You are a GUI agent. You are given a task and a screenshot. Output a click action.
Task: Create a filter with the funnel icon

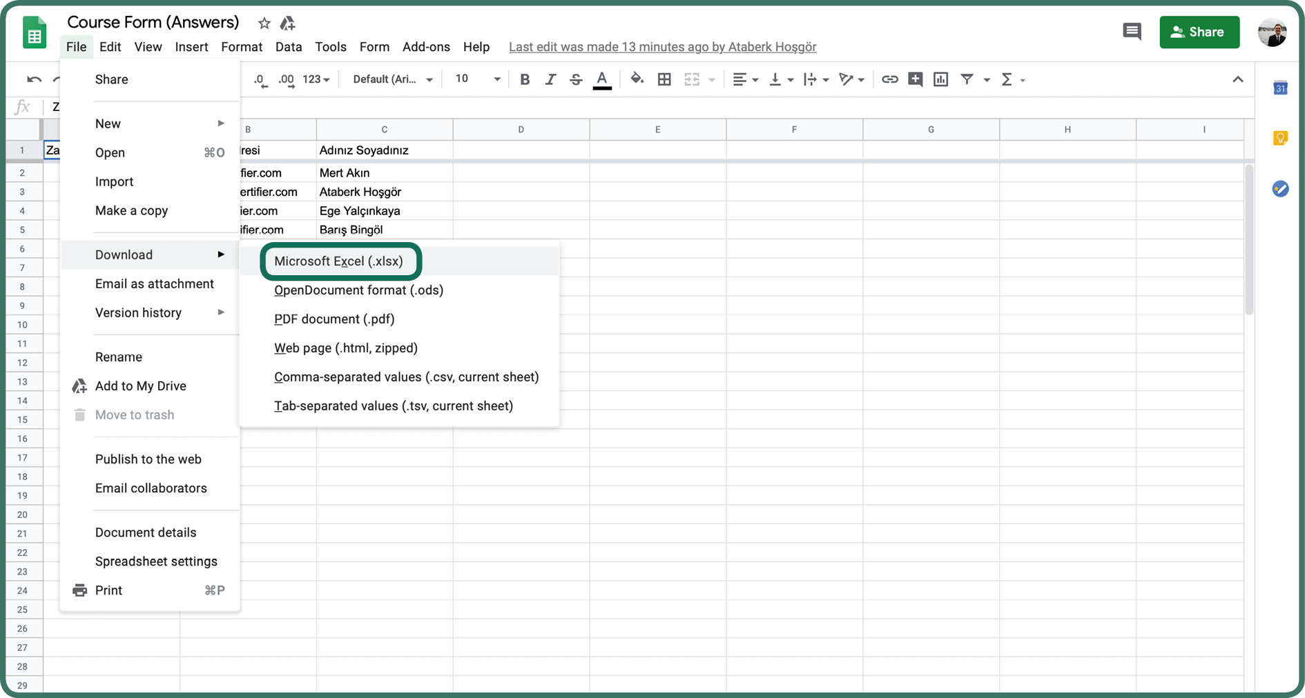coord(967,79)
